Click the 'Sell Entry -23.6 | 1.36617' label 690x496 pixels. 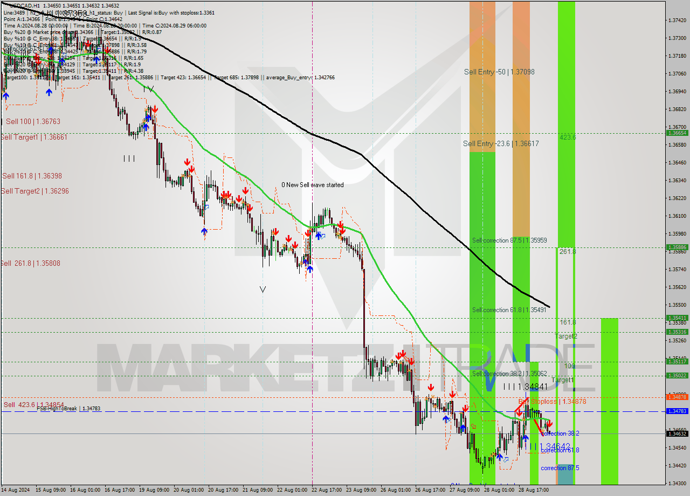[x=501, y=143]
